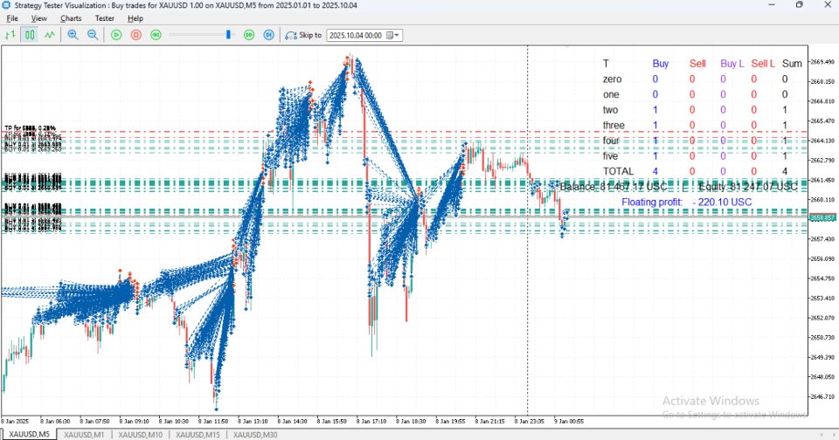Click the blue jump-to-end icon

[268, 35]
